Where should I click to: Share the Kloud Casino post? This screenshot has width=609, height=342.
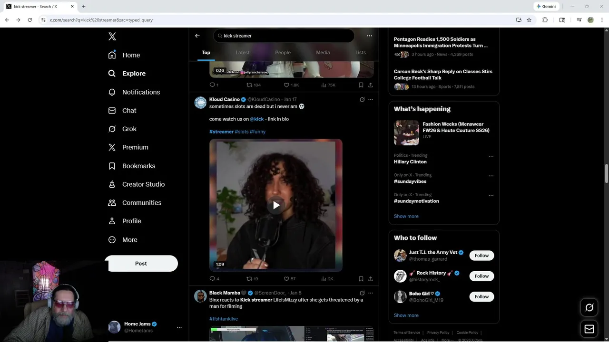(x=371, y=279)
